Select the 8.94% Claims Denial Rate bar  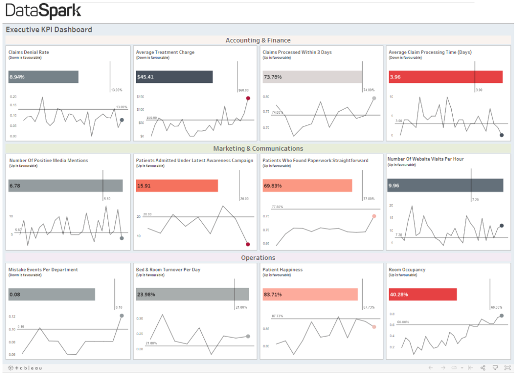pos(43,77)
